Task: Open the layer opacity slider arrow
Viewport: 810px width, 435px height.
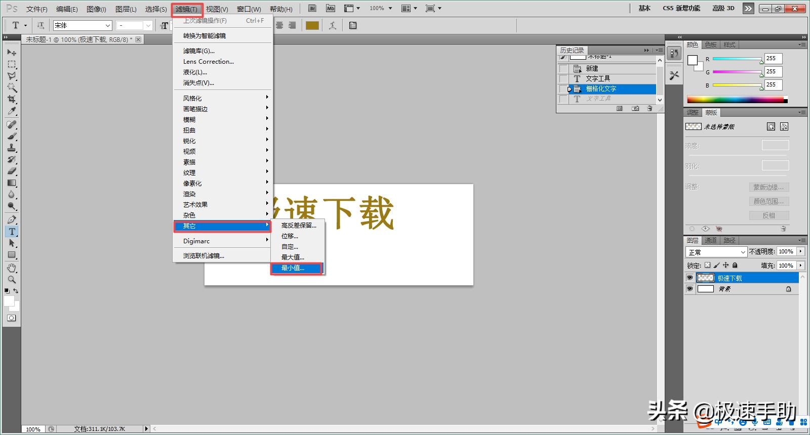Action: click(x=800, y=251)
